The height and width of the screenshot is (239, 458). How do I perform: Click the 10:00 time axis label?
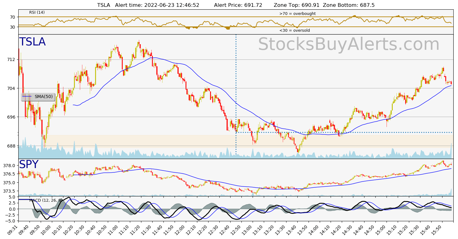46,230
